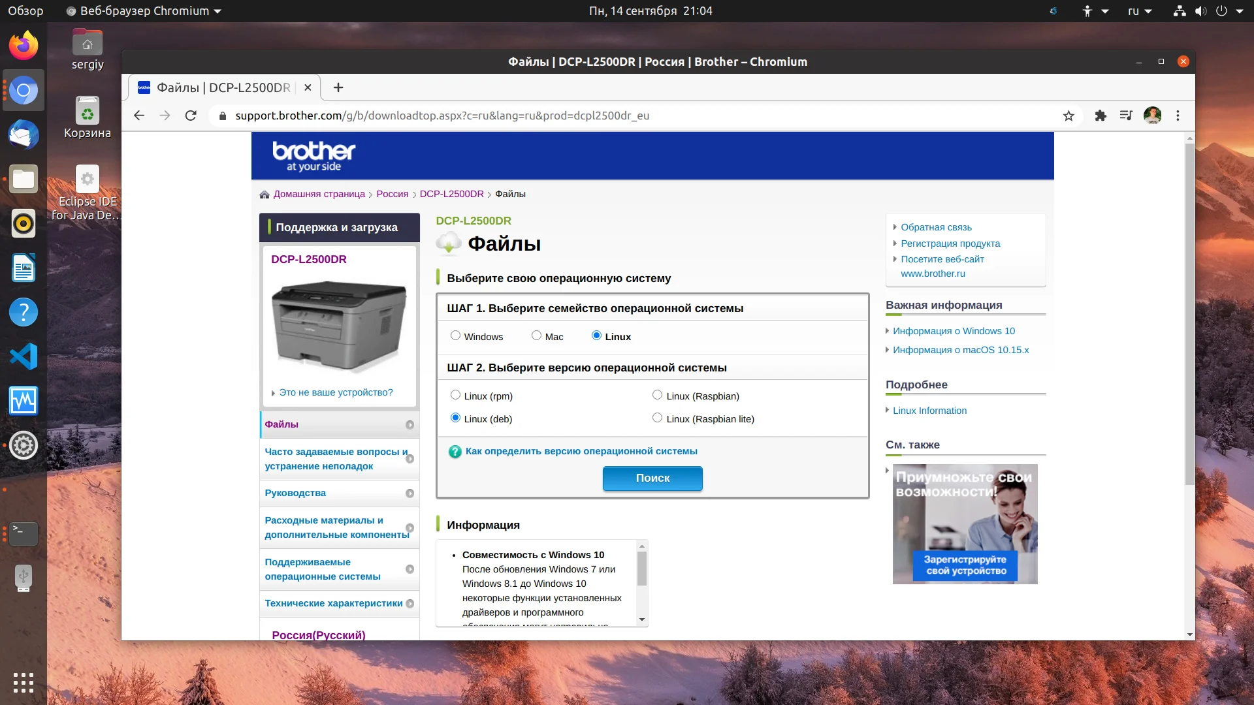This screenshot has height=705, width=1254.
Task: Open the media control playlist icon
Action: [x=1126, y=116]
